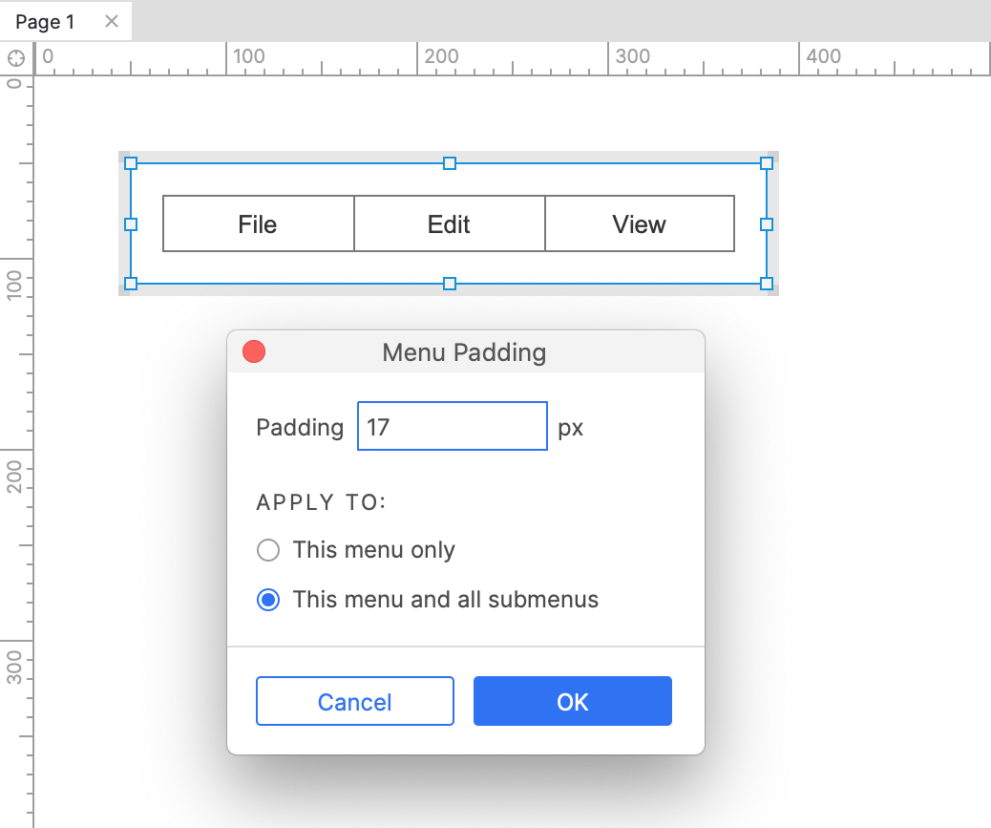Select the File menu item
Image resolution: width=991 pixels, height=828 pixels.
pos(258,223)
